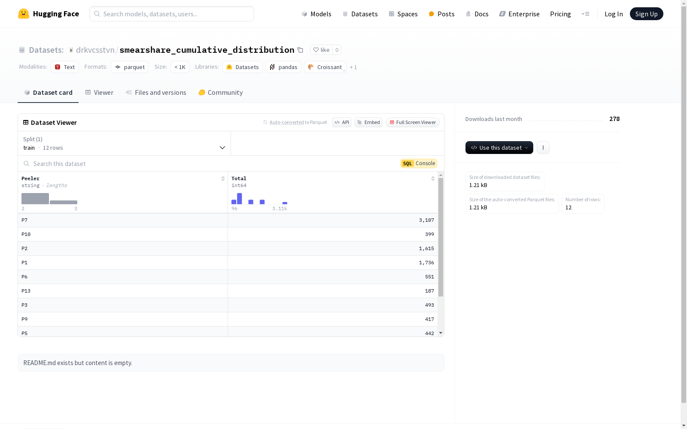Click the < 1K size tag
The width and height of the screenshot is (687, 429).
pos(180,67)
